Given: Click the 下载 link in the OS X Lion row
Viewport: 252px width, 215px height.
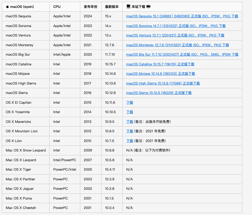Looking at the screenshot, I should point(130,141).
